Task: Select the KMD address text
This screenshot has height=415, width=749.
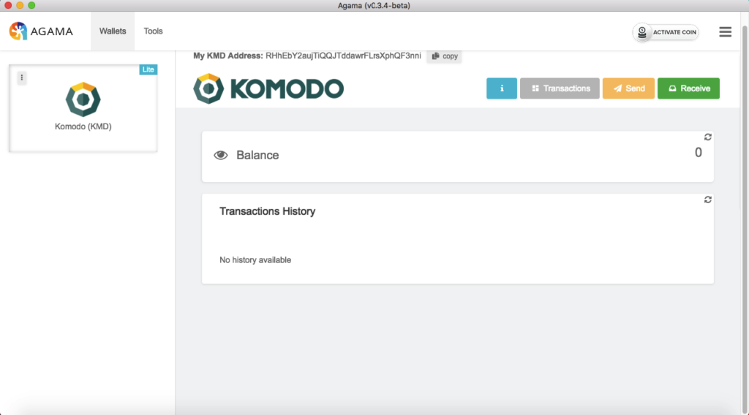Action: (x=343, y=56)
